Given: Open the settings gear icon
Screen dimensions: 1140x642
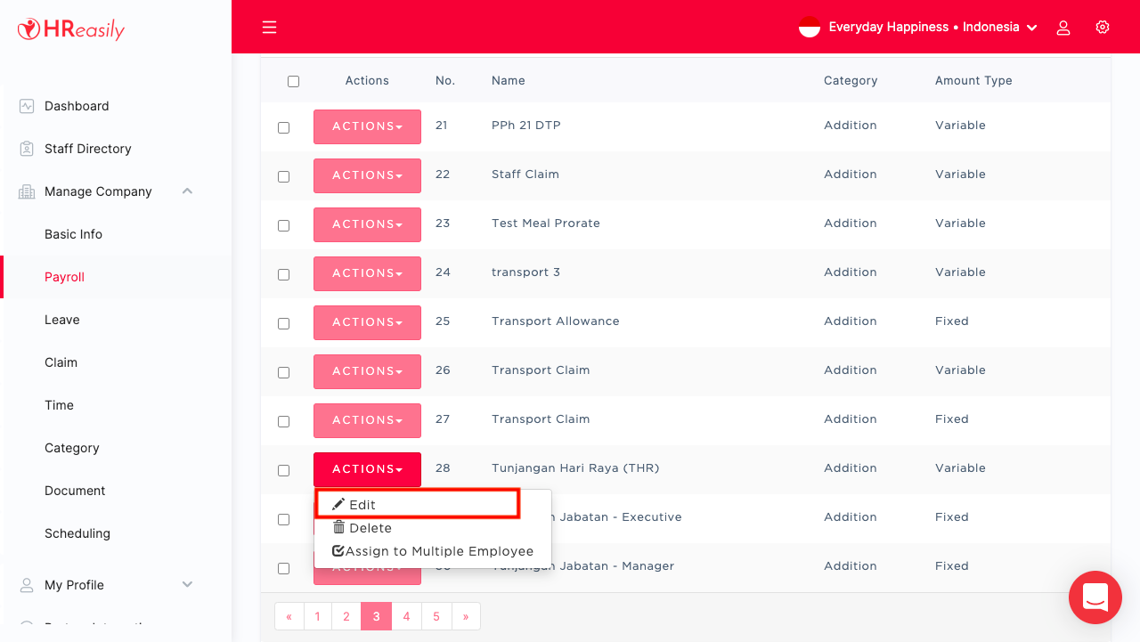Looking at the screenshot, I should click(x=1103, y=28).
